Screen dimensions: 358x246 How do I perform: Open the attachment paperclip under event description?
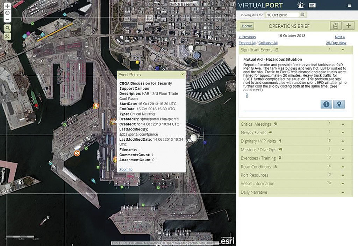pyautogui.click(x=246, y=96)
